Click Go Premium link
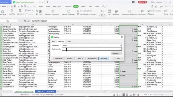 click(x=157, y=2)
